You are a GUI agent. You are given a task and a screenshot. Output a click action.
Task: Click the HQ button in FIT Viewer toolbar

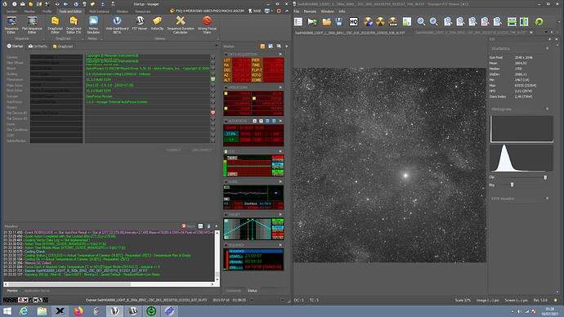click(353, 22)
